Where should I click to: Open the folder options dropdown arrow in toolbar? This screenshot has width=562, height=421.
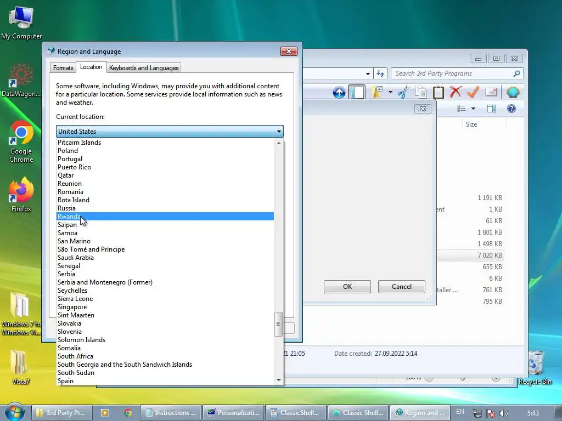390,92
